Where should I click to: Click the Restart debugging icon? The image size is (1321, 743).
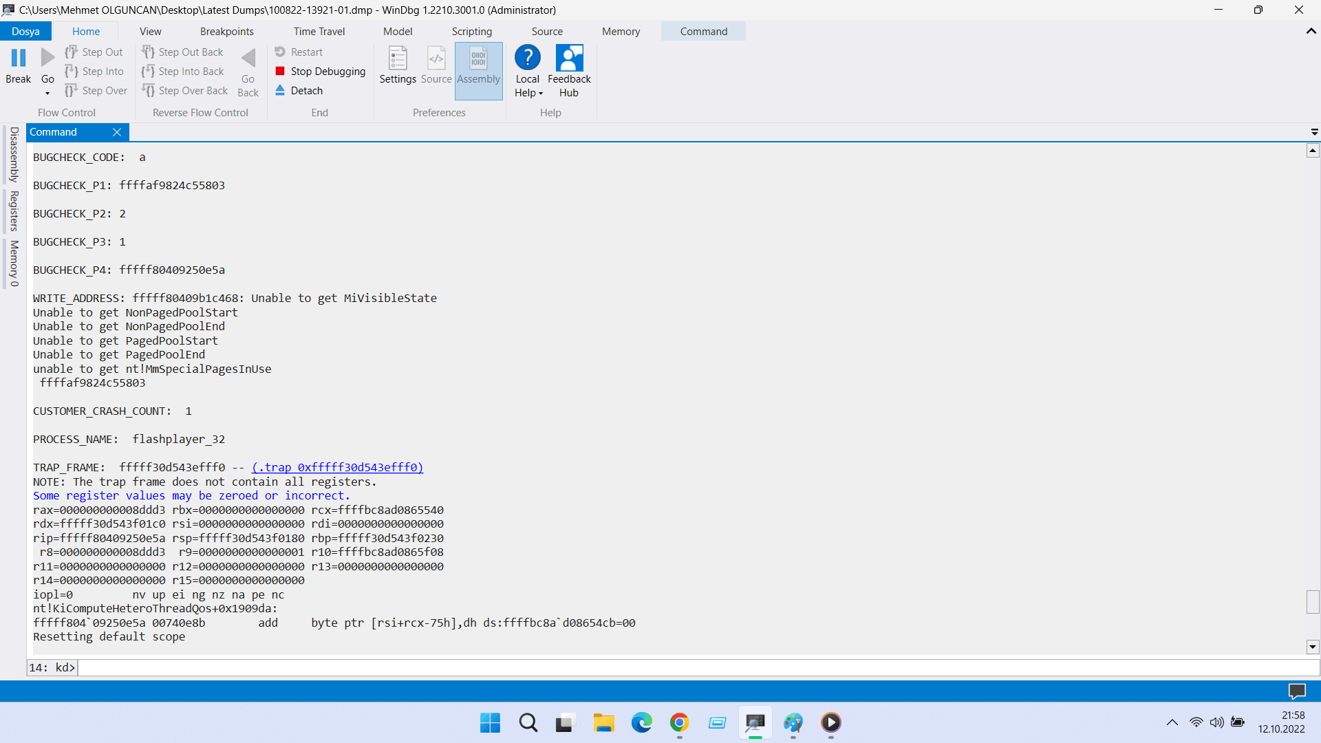pyautogui.click(x=280, y=52)
